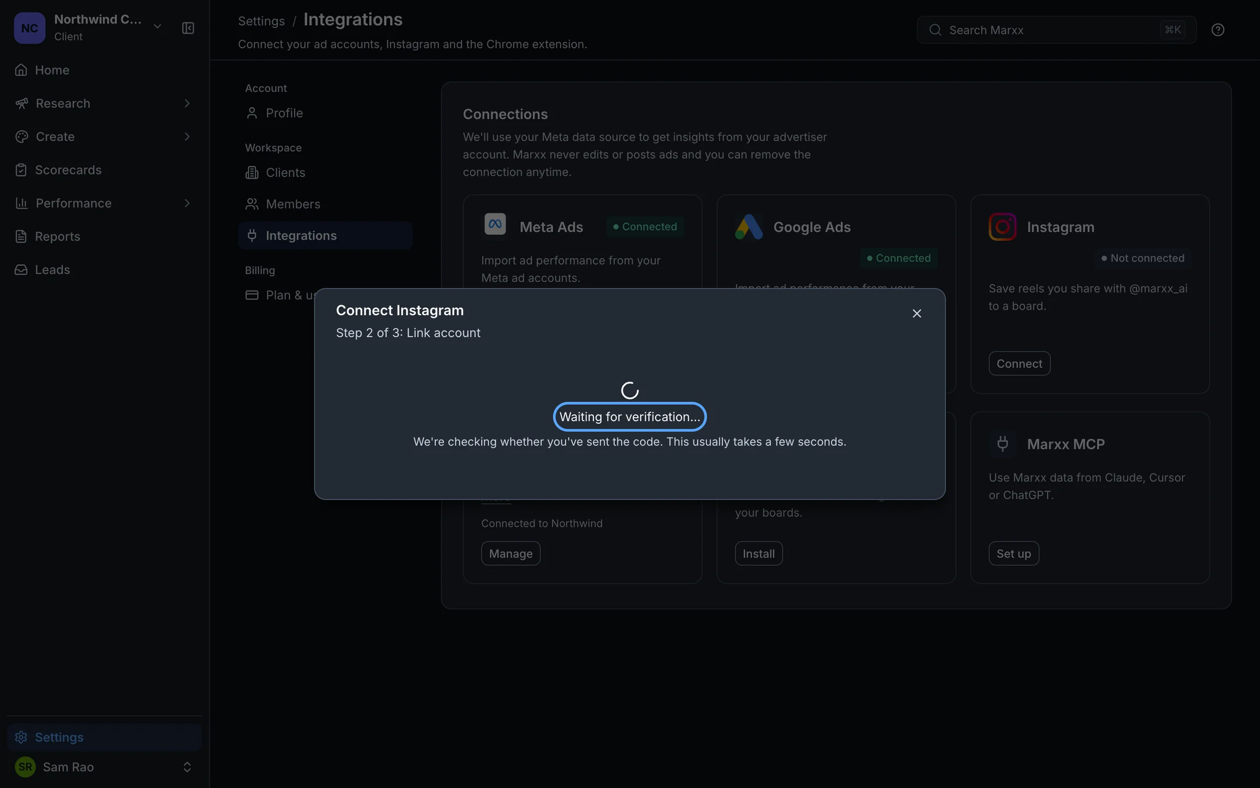Focus the Search Marxx field

[1056, 30]
